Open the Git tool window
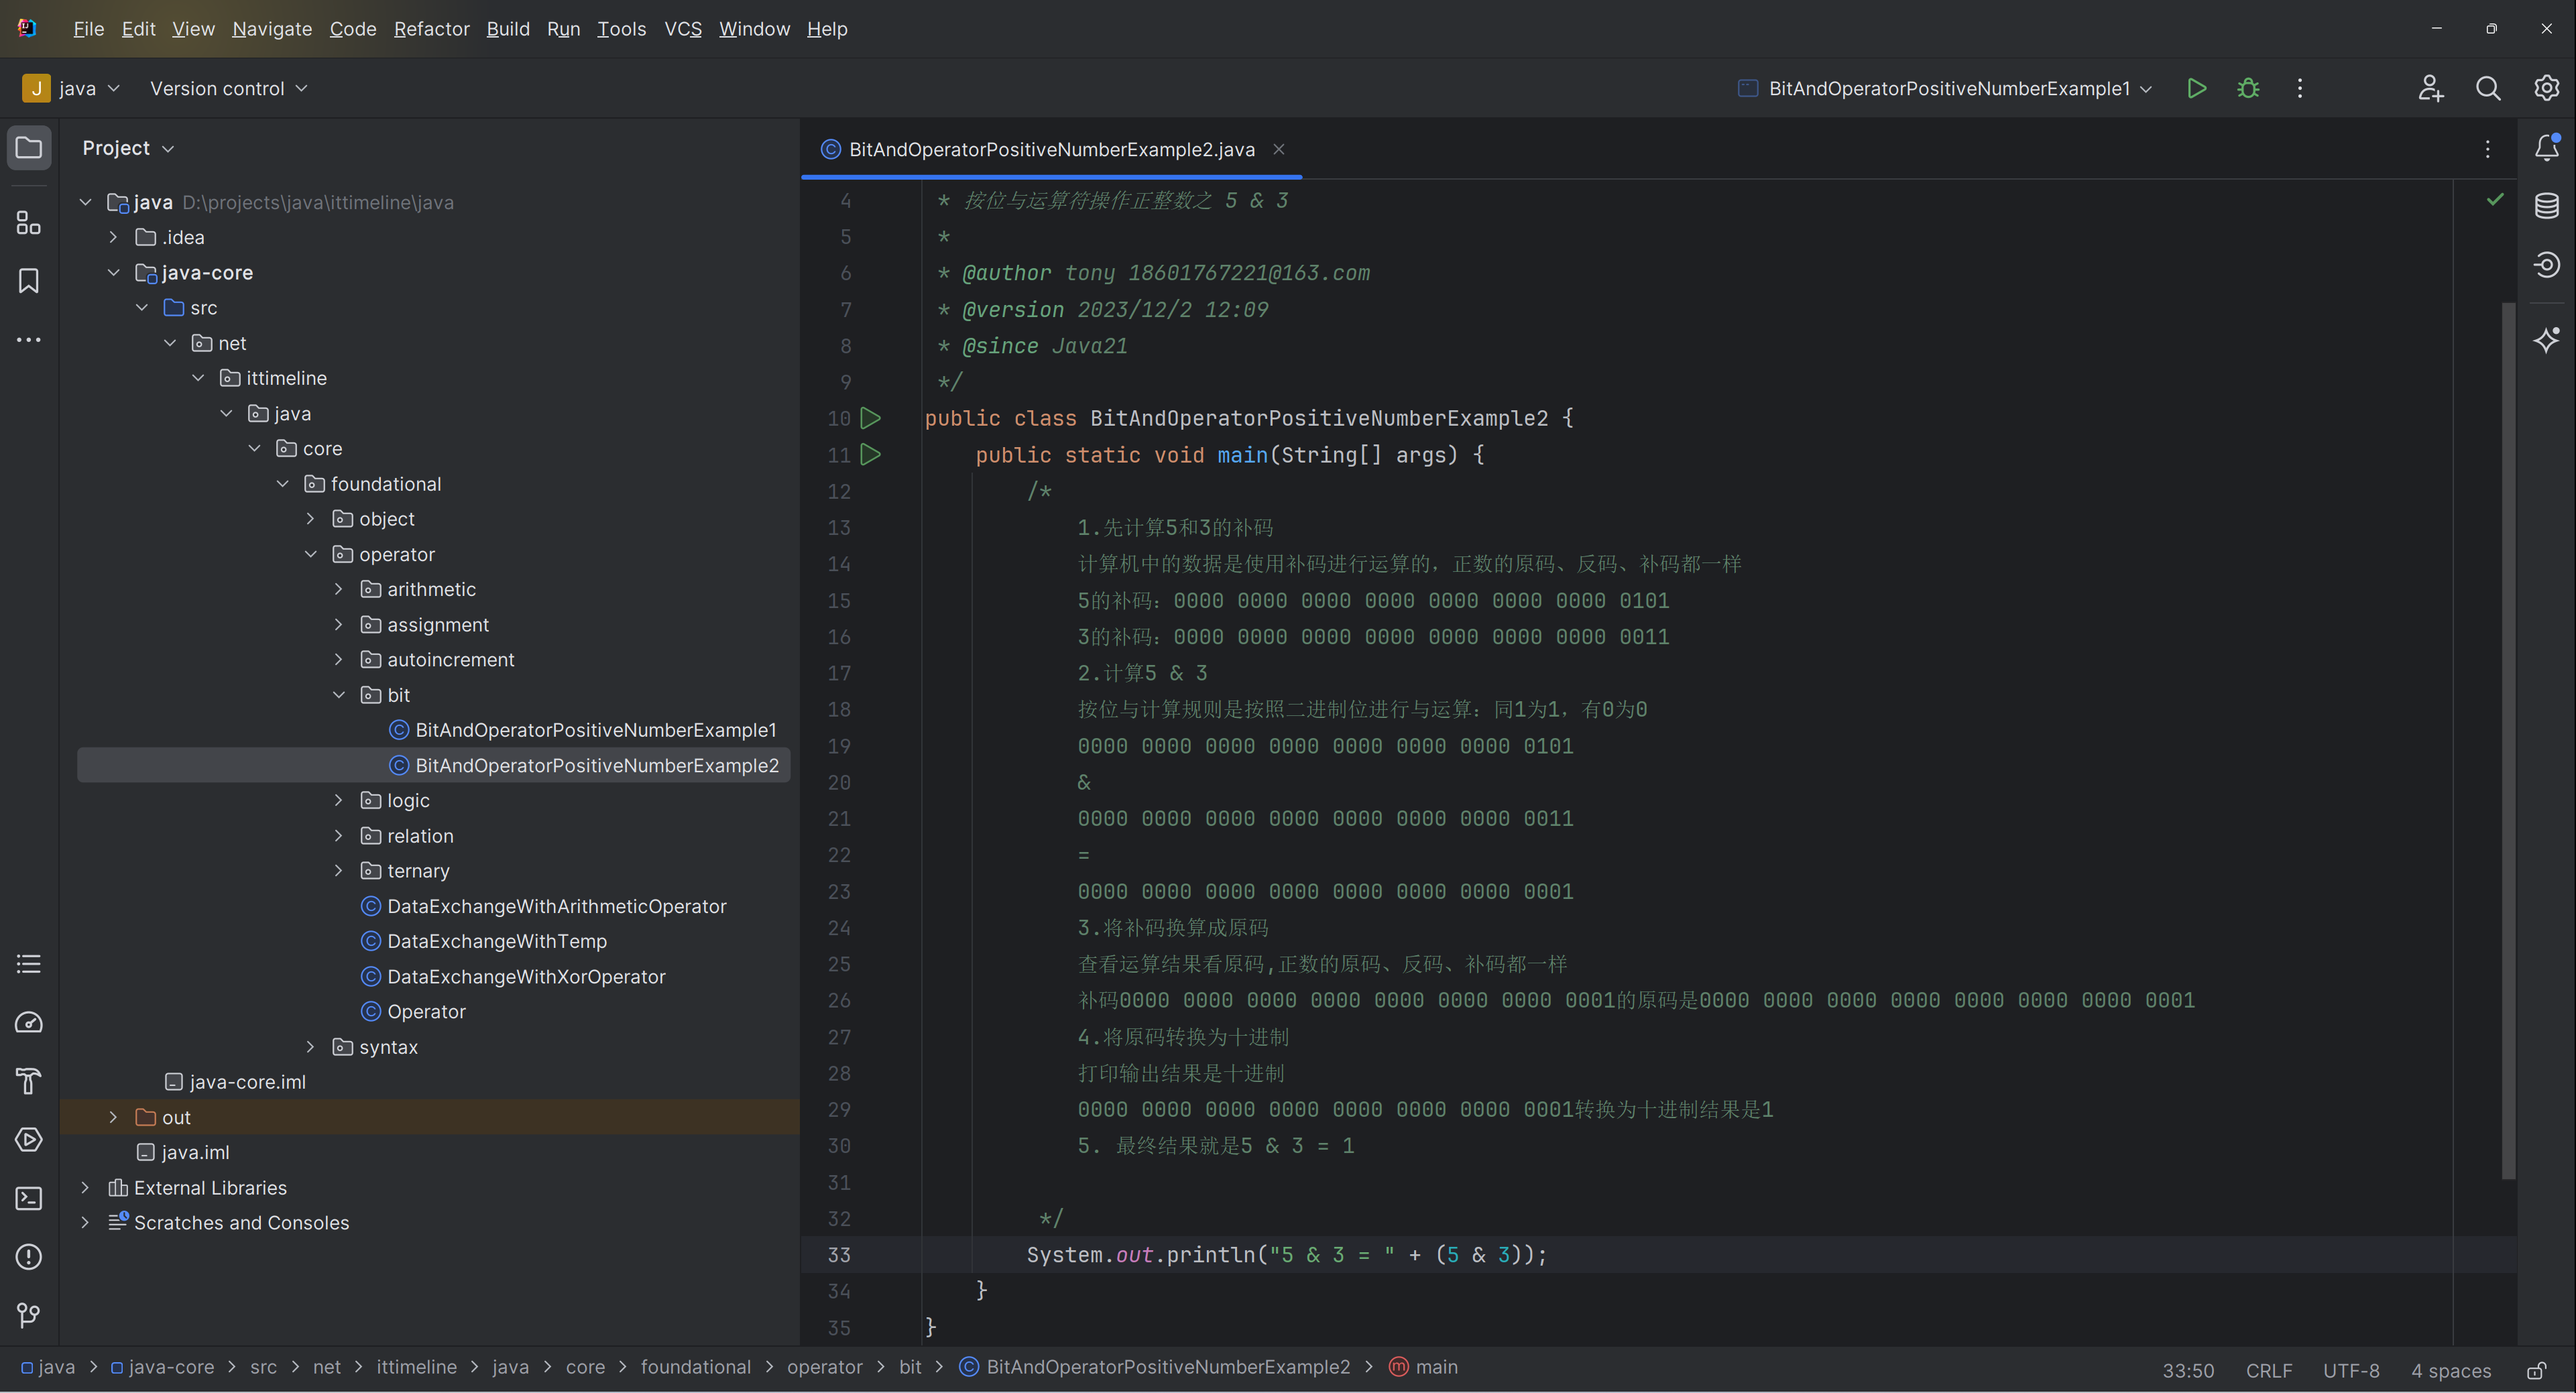2576x1393 pixels. coord(29,1315)
